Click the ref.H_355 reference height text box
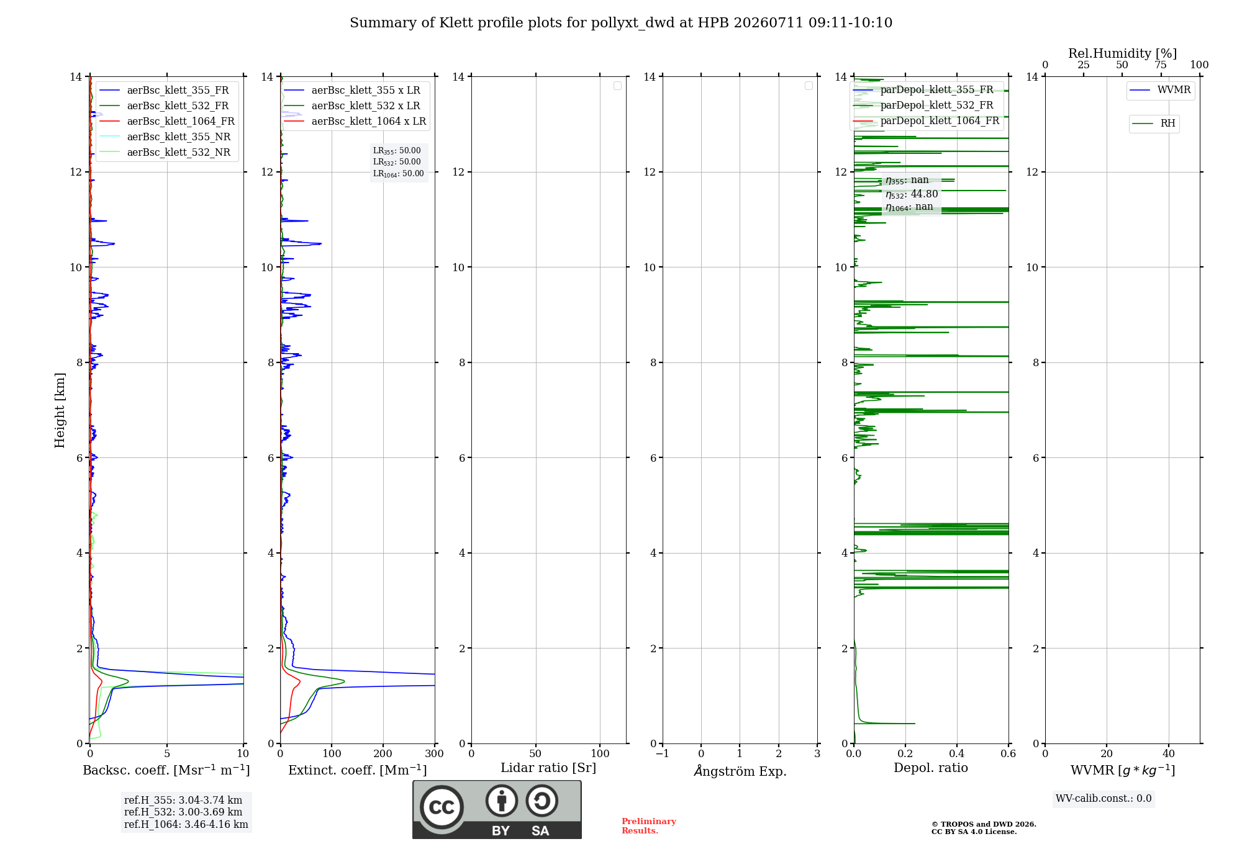Viewport: 1242px width, 844px height. [186, 812]
